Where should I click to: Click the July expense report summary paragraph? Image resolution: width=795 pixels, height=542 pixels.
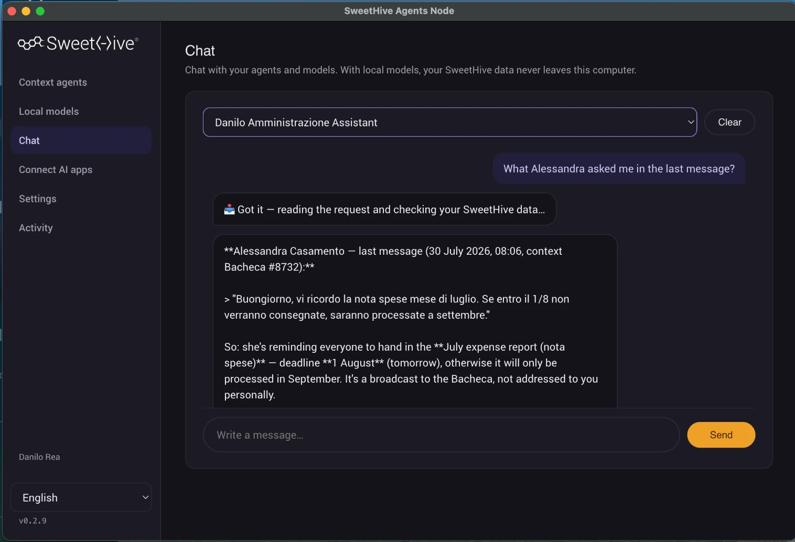pos(411,371)
